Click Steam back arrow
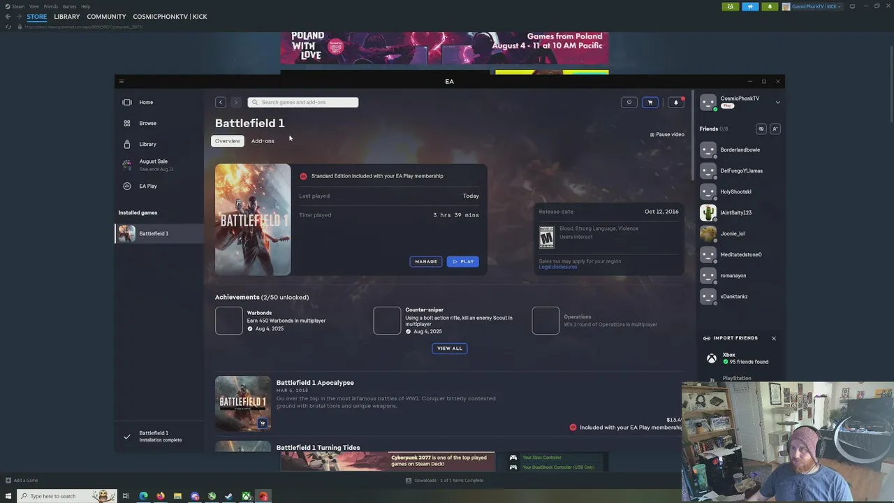Viewport: 894px width, 503px height. pos(8,16)
